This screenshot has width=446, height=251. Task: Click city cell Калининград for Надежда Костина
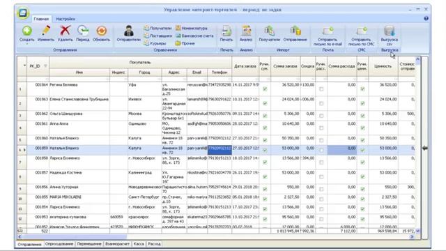[x=144, y=176]
